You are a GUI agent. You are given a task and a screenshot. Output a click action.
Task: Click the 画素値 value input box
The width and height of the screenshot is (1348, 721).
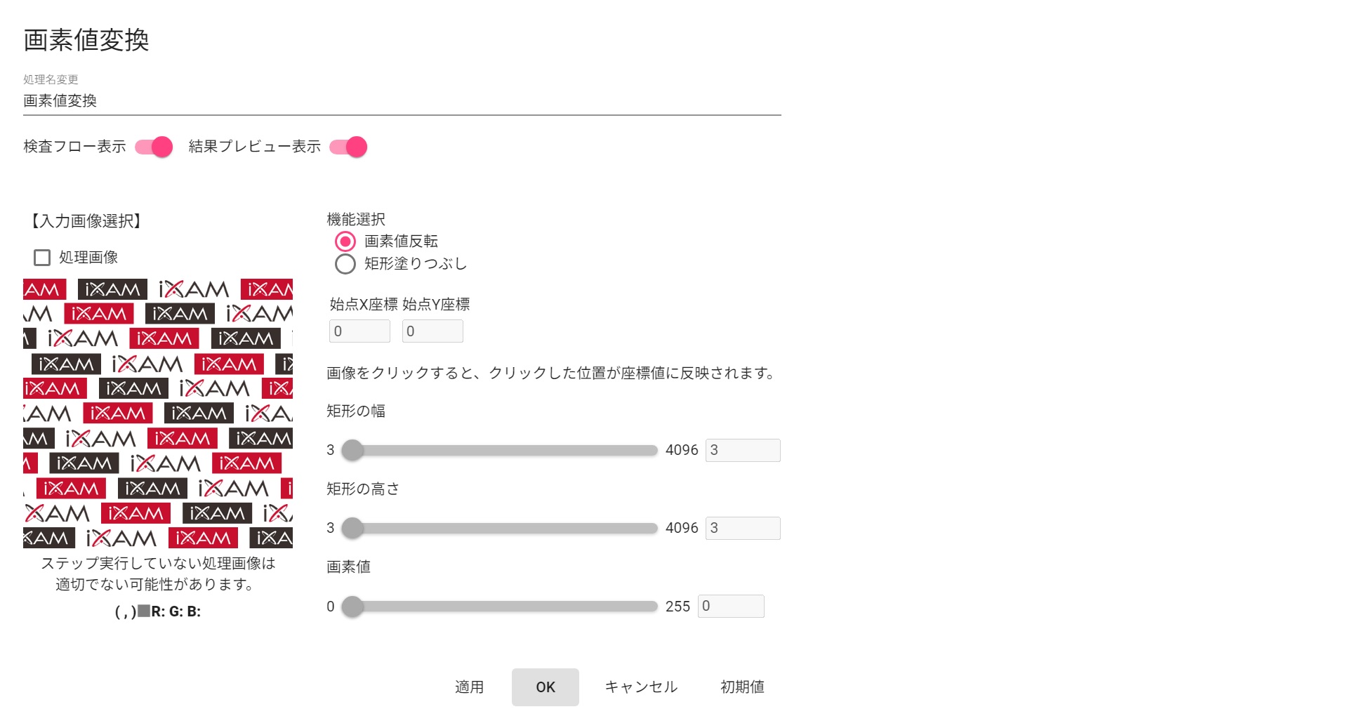click(730, 607)
